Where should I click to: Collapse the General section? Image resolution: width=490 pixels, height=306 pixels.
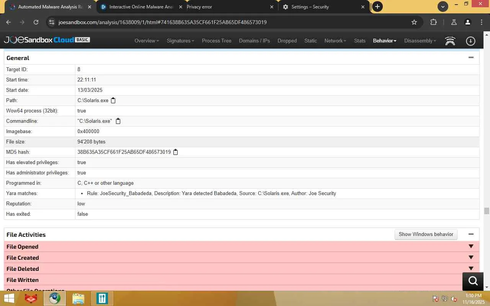(x=471, y=58)
